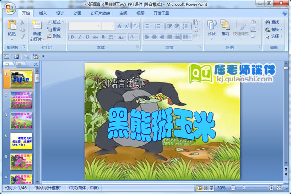Viewport: 291px width, 194px height.
Task: Open the Font Color dropdown arrow
Action: coord(137,37)
